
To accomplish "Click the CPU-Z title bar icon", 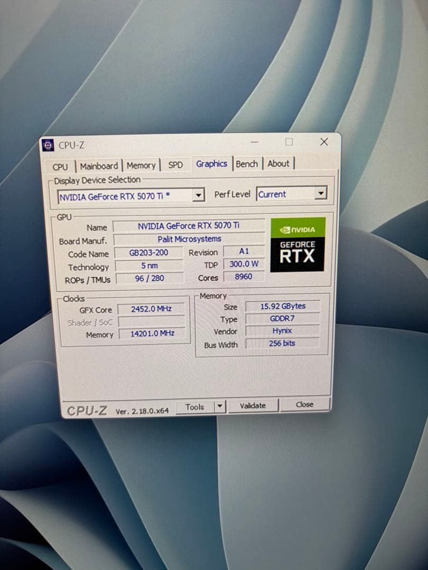I will tap(48, 144).
